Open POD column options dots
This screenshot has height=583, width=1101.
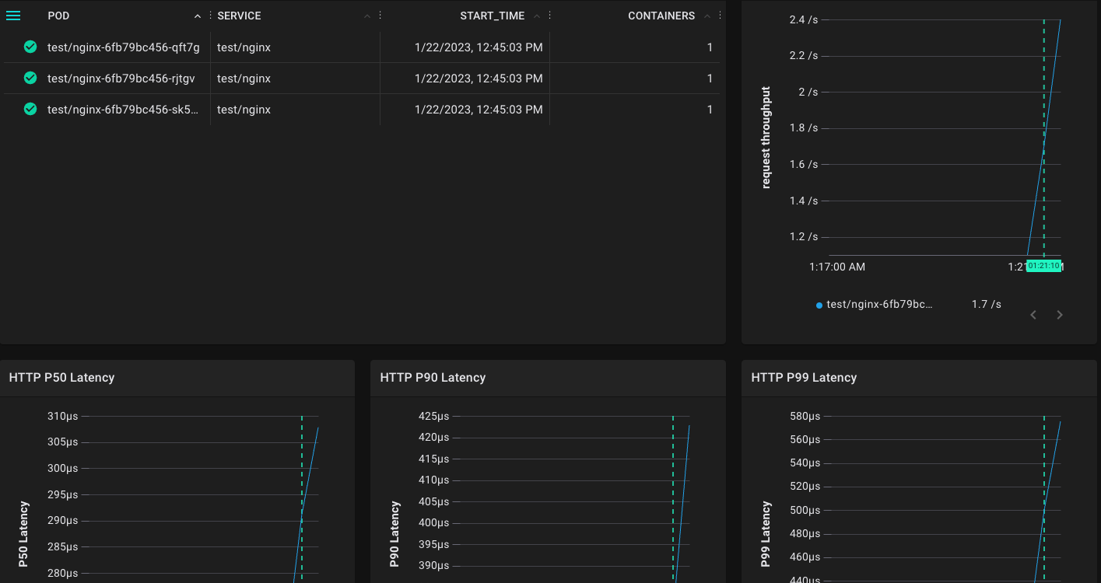[x=210, y=16]
